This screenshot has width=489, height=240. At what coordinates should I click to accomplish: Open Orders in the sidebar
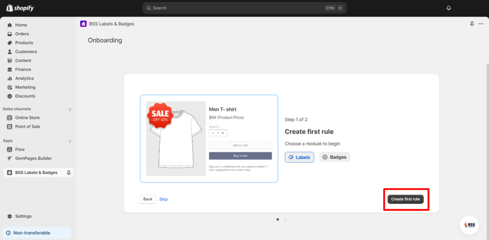[x=22, y=34]
